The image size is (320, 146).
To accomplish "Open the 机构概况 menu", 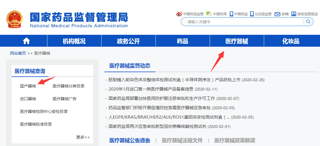I will [74, 41].
